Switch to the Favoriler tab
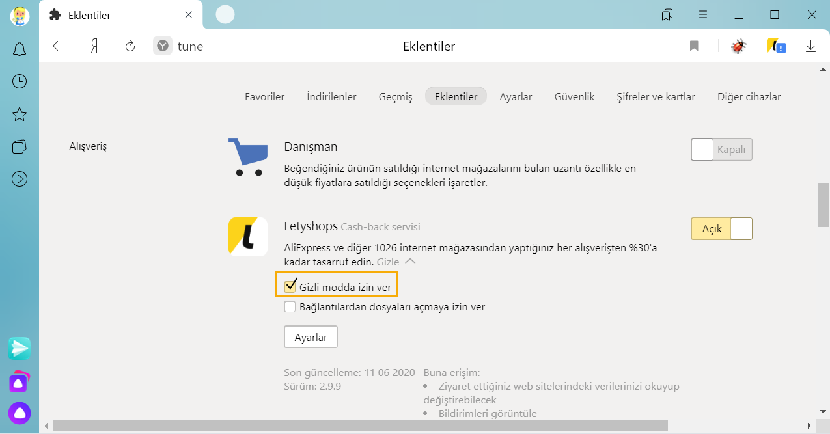 click(265, 96)
